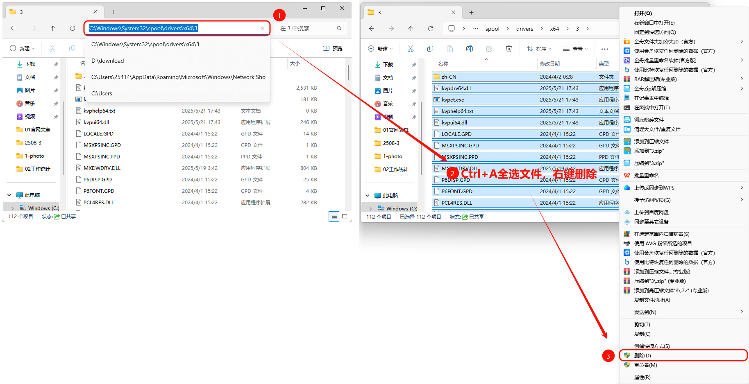Image resolution: width=749 pixels, height=384 pixels.
Task: Click the search magnifier in left window
Action: [x=339, y=28]
